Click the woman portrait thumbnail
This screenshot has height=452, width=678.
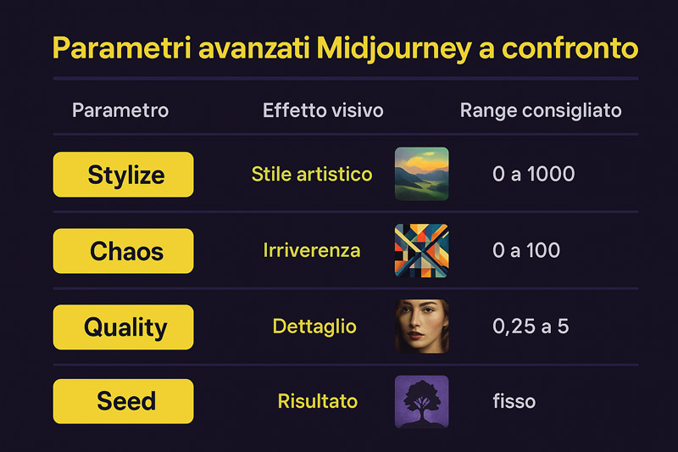point(421,326)
